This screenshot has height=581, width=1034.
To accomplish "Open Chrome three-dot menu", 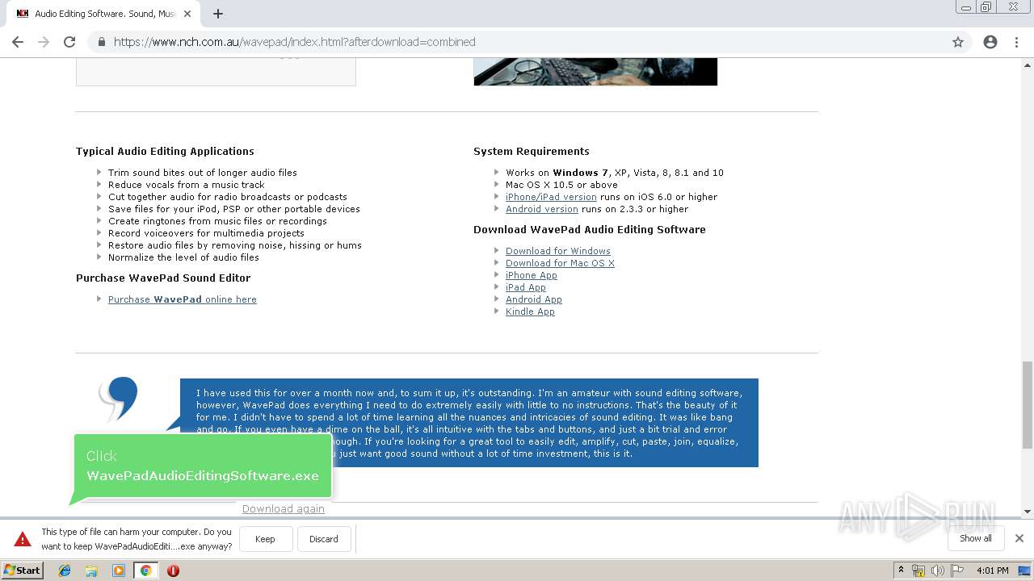I will (x=1016, y=42).
